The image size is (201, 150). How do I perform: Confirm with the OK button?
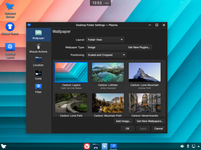[128, 129]
